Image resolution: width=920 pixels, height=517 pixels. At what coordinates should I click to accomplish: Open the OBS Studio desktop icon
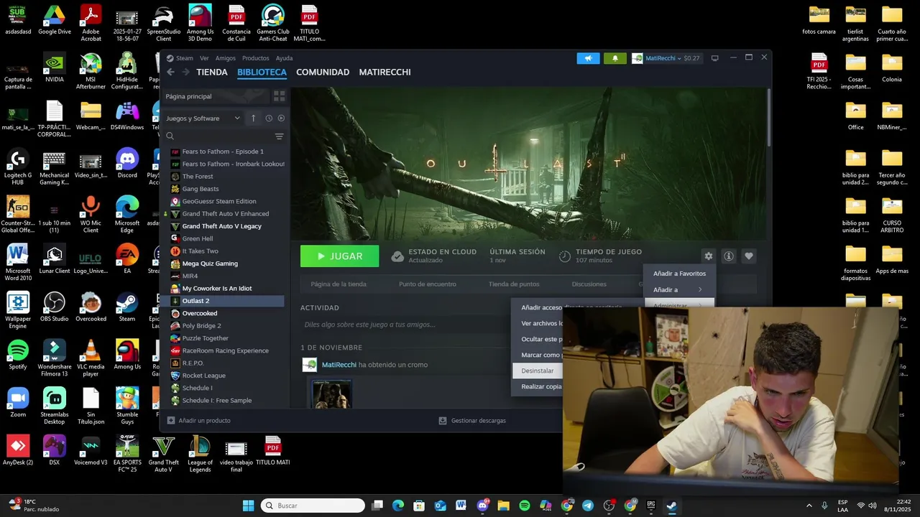coord(55,307)
